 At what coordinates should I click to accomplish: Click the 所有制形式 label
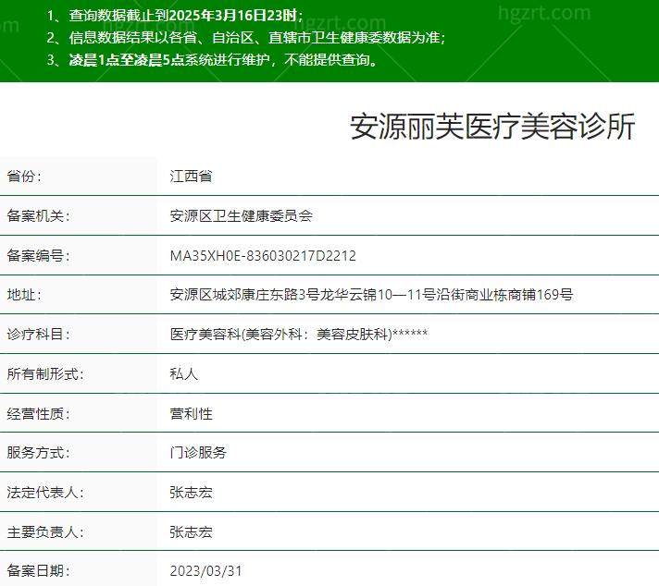(45, 373)
